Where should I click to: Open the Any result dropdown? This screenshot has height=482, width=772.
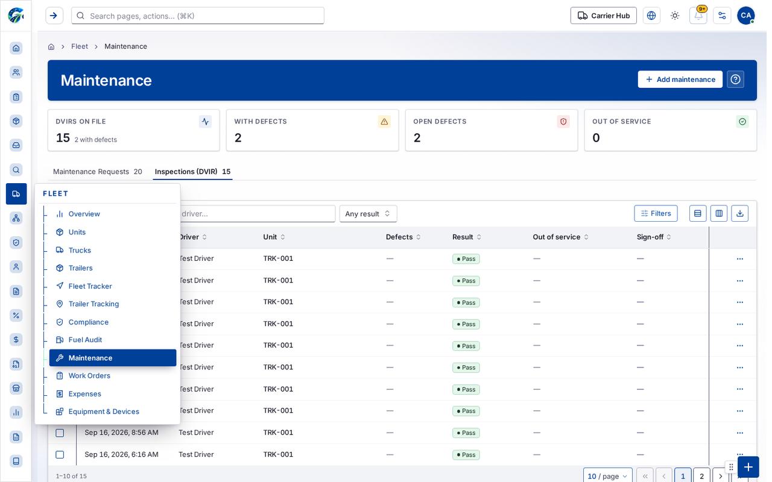(x=368, y=214)
